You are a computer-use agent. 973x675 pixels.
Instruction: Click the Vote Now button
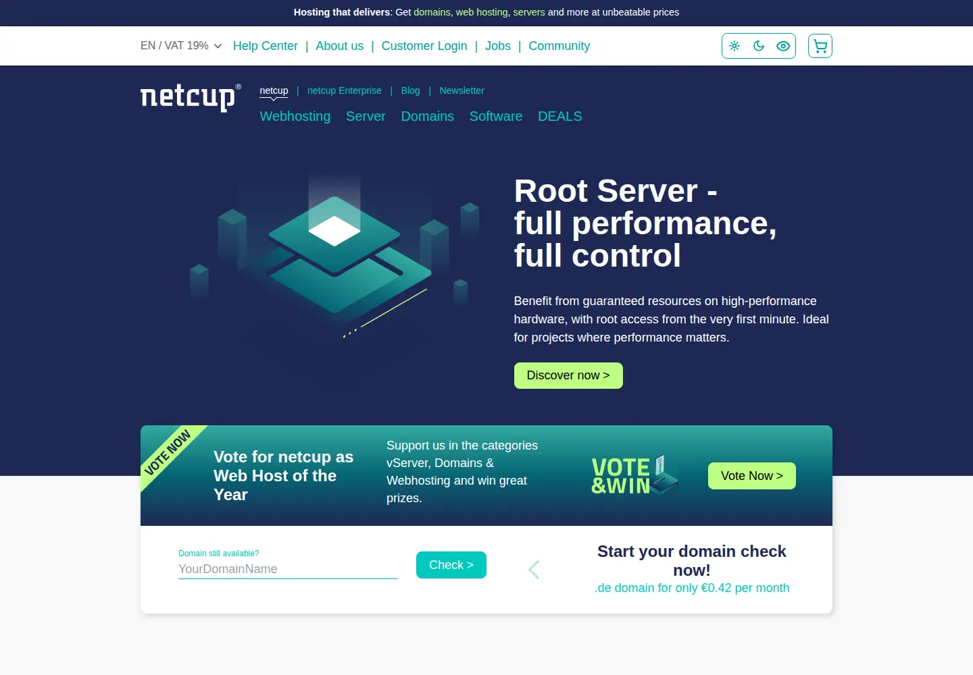(752, 476)
